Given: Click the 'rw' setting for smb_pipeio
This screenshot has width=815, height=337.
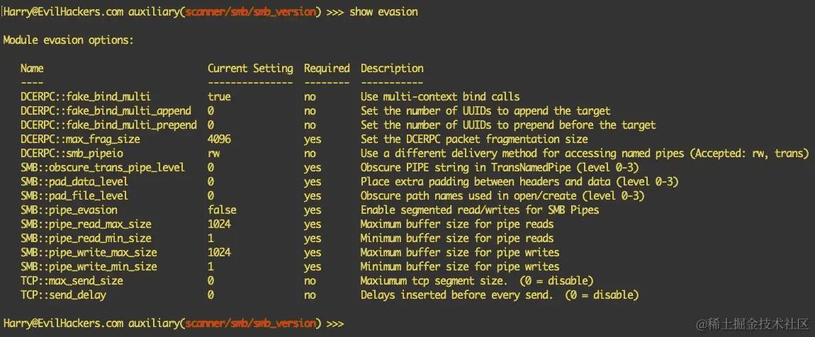Looking at the screenshot, I should 213,153.
